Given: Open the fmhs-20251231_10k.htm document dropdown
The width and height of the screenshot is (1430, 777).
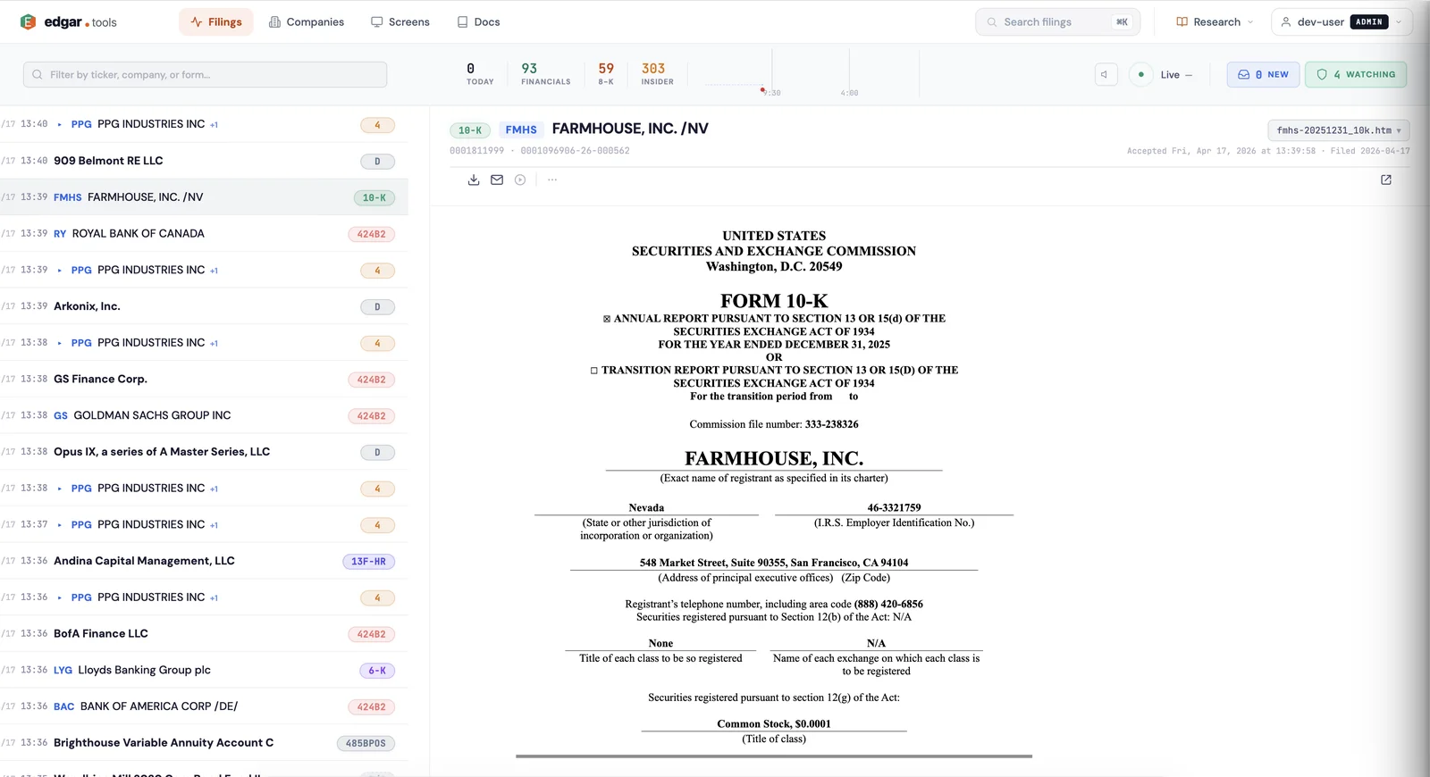Looking at the screenshot, I should [x=1339, y=130].
